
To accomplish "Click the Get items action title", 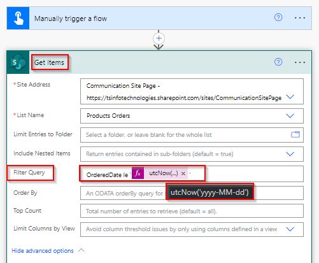I will [x=49, y=62].
